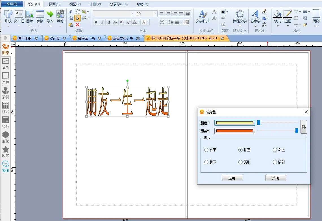322x221 pixels.
Task: Click the 图库 gallery icon in sidebar
Action: point(5,49)
